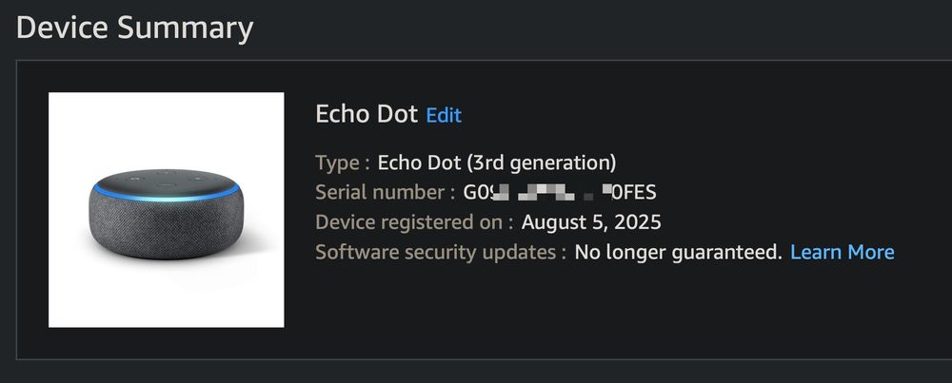
Task: Open the Learn More link
Action: [842, 252]
